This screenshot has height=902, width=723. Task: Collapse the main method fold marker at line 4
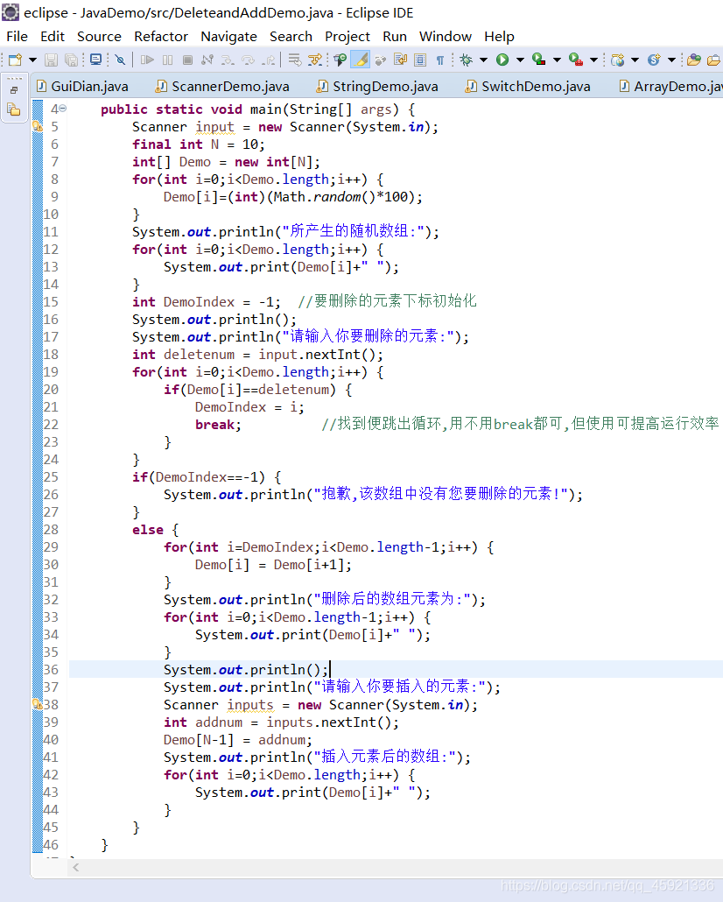(63, 108)
